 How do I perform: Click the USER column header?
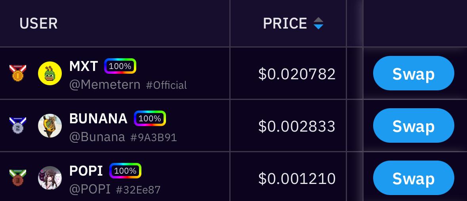38,24
